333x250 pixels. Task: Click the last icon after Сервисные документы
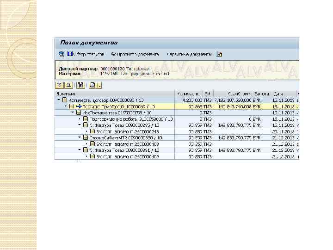(x=219, y=54)
